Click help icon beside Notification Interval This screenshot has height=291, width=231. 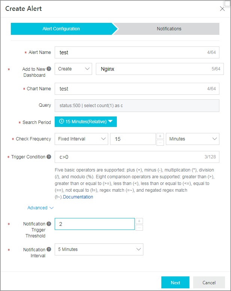tap(49, 249)
